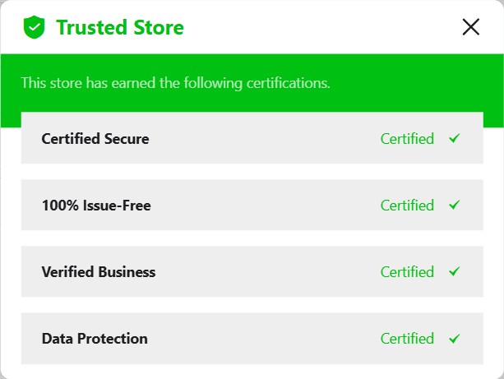Click the 100% Issue-Free checkmark icon
The image size is (504, 379).
click(455, 206)
